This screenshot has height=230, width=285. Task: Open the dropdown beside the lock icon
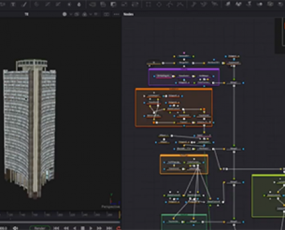91,14
